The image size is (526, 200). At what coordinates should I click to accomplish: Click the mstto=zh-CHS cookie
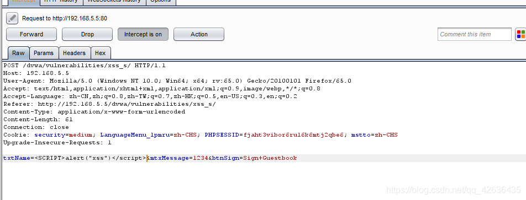pos(375,135)
